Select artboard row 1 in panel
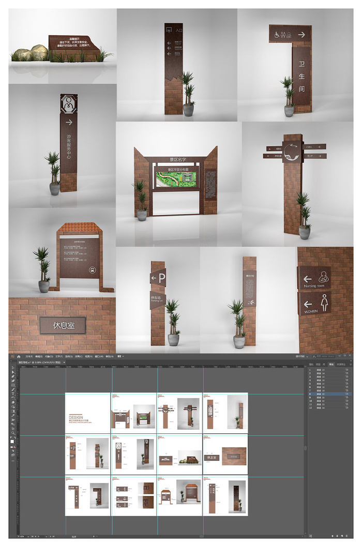This screenshot has width=362, height=545. pyautogui.click(x=330, y=370)
